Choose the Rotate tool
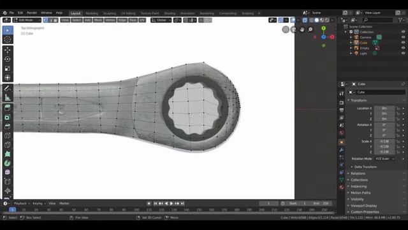Image resolution: width=408 pixels, height=230 pixels. point(8,59)
